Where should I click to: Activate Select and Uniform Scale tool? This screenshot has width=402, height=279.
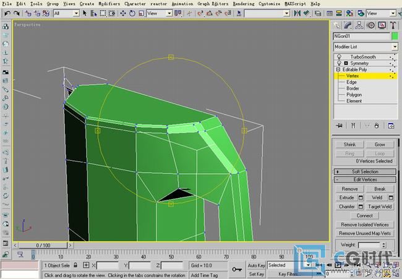pyautogui.click(x=141, y=13)
